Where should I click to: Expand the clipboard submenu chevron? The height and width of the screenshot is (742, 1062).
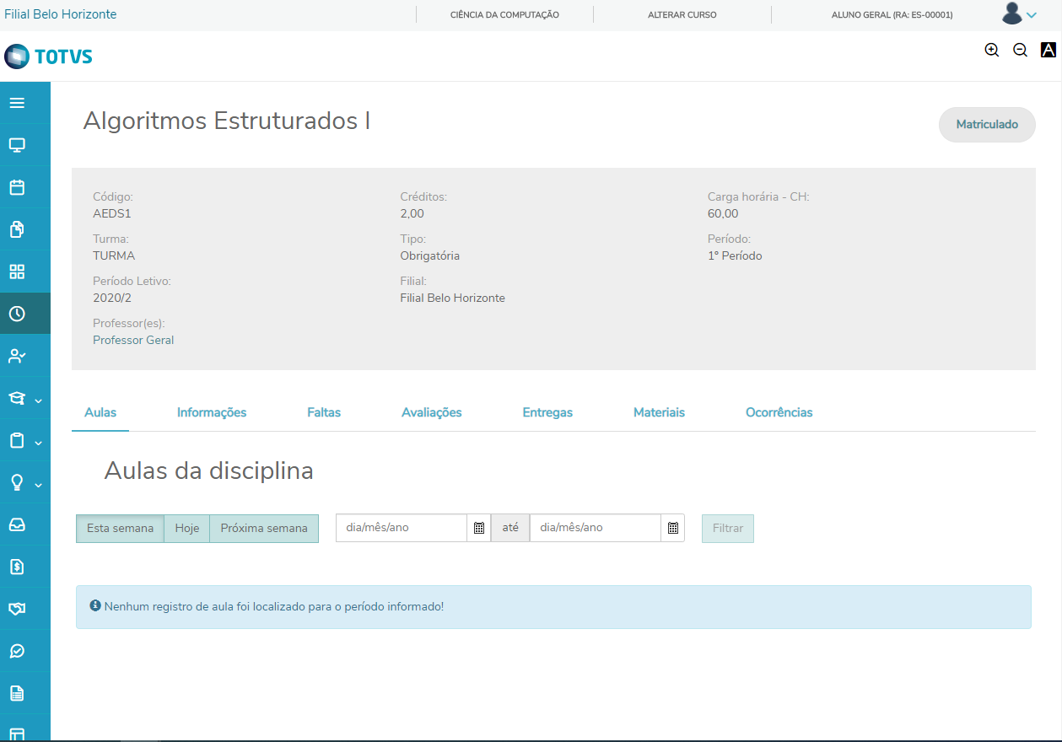click(38, 443)
